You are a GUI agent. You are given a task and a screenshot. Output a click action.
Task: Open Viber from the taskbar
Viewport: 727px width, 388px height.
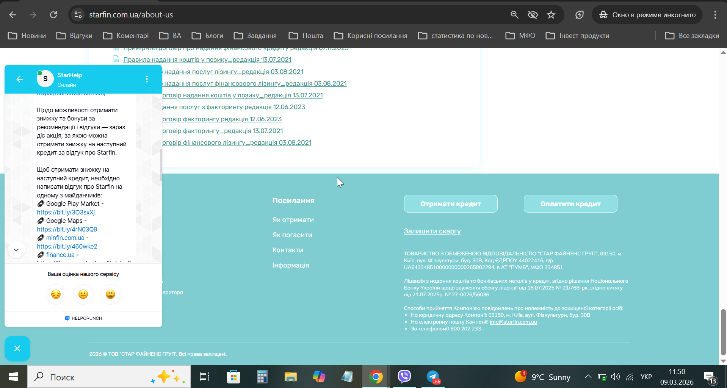pos(404,377)
